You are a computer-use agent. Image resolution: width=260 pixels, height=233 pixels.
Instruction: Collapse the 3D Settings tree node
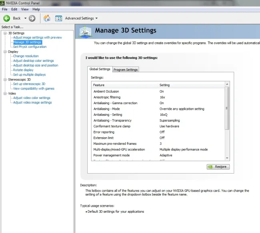coord(5,33)
